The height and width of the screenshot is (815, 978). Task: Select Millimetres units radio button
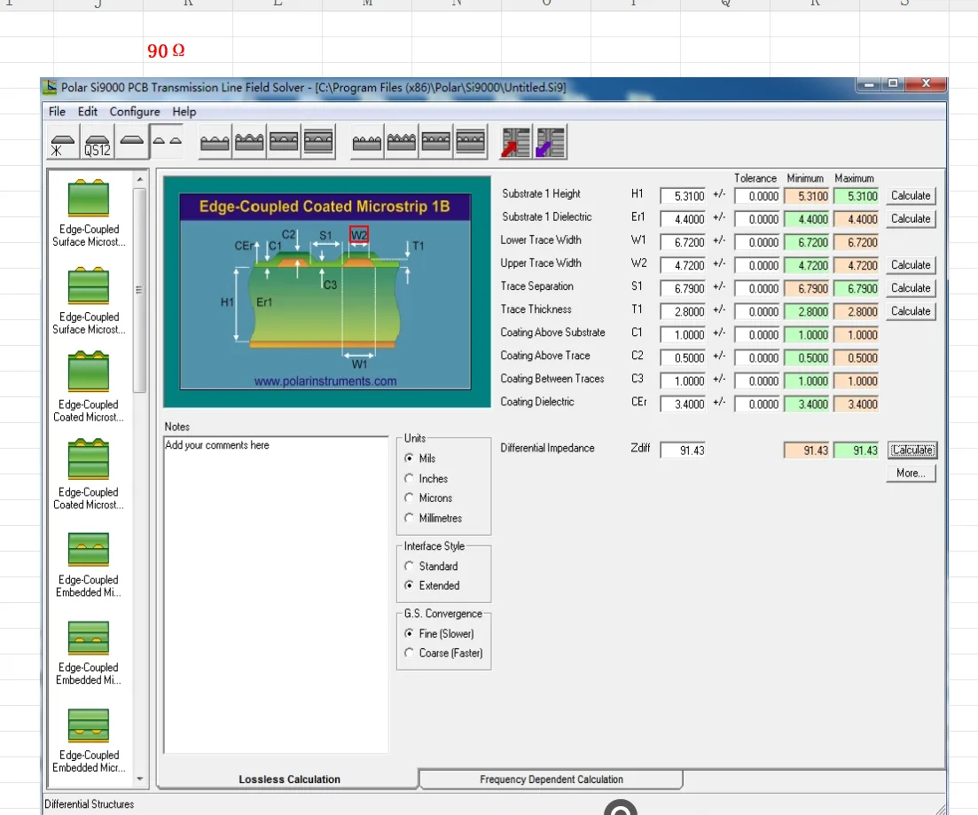409,518
